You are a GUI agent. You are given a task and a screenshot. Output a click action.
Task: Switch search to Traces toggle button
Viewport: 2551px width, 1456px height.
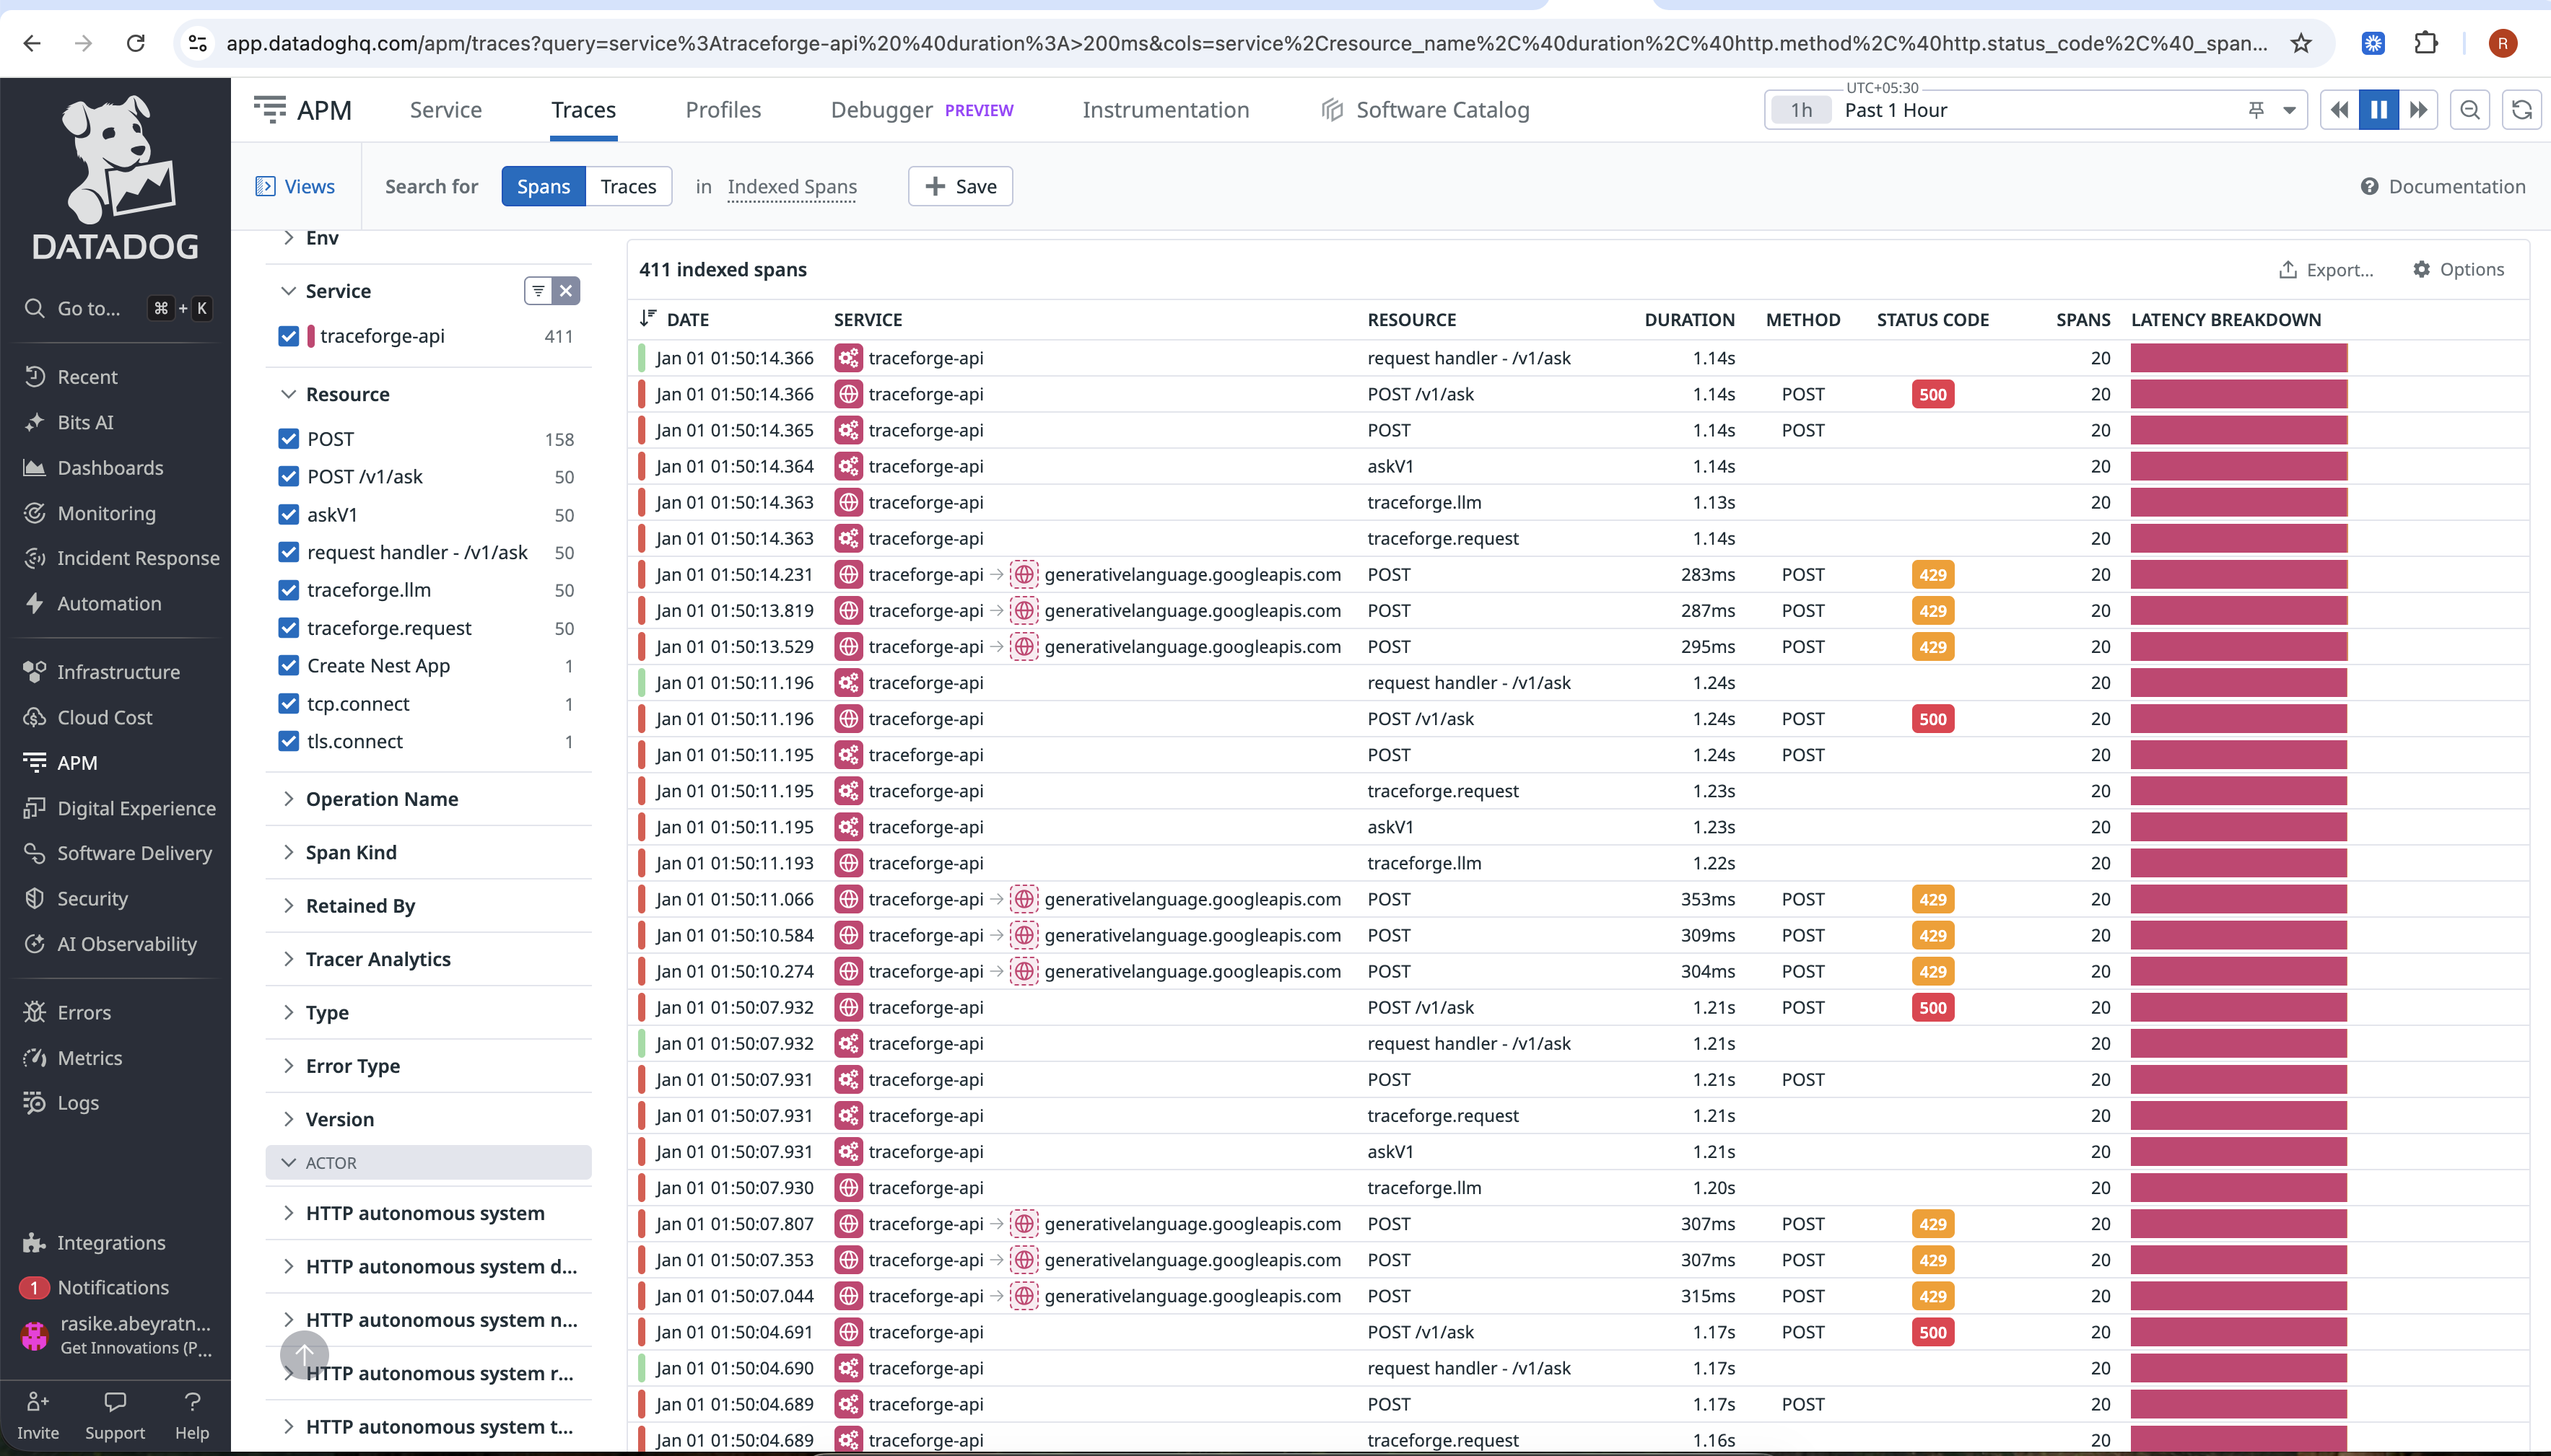point(627,187)
